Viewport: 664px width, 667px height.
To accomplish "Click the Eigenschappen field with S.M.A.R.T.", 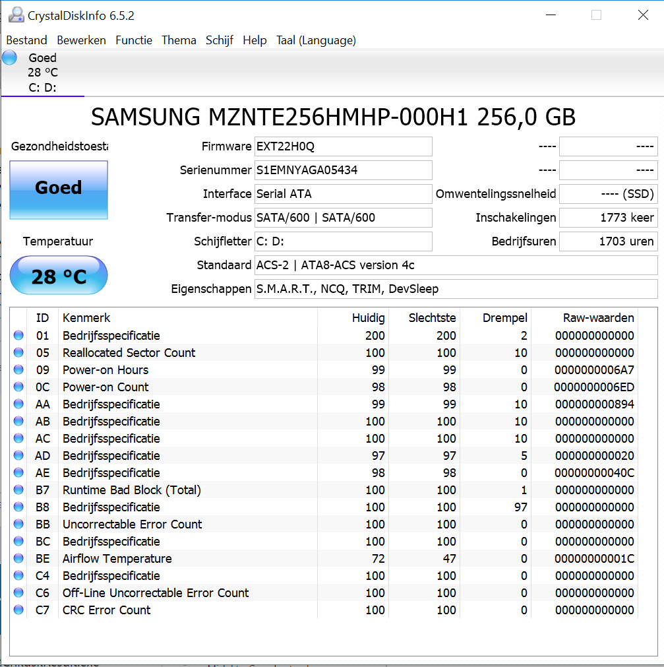I will [456, 289].
